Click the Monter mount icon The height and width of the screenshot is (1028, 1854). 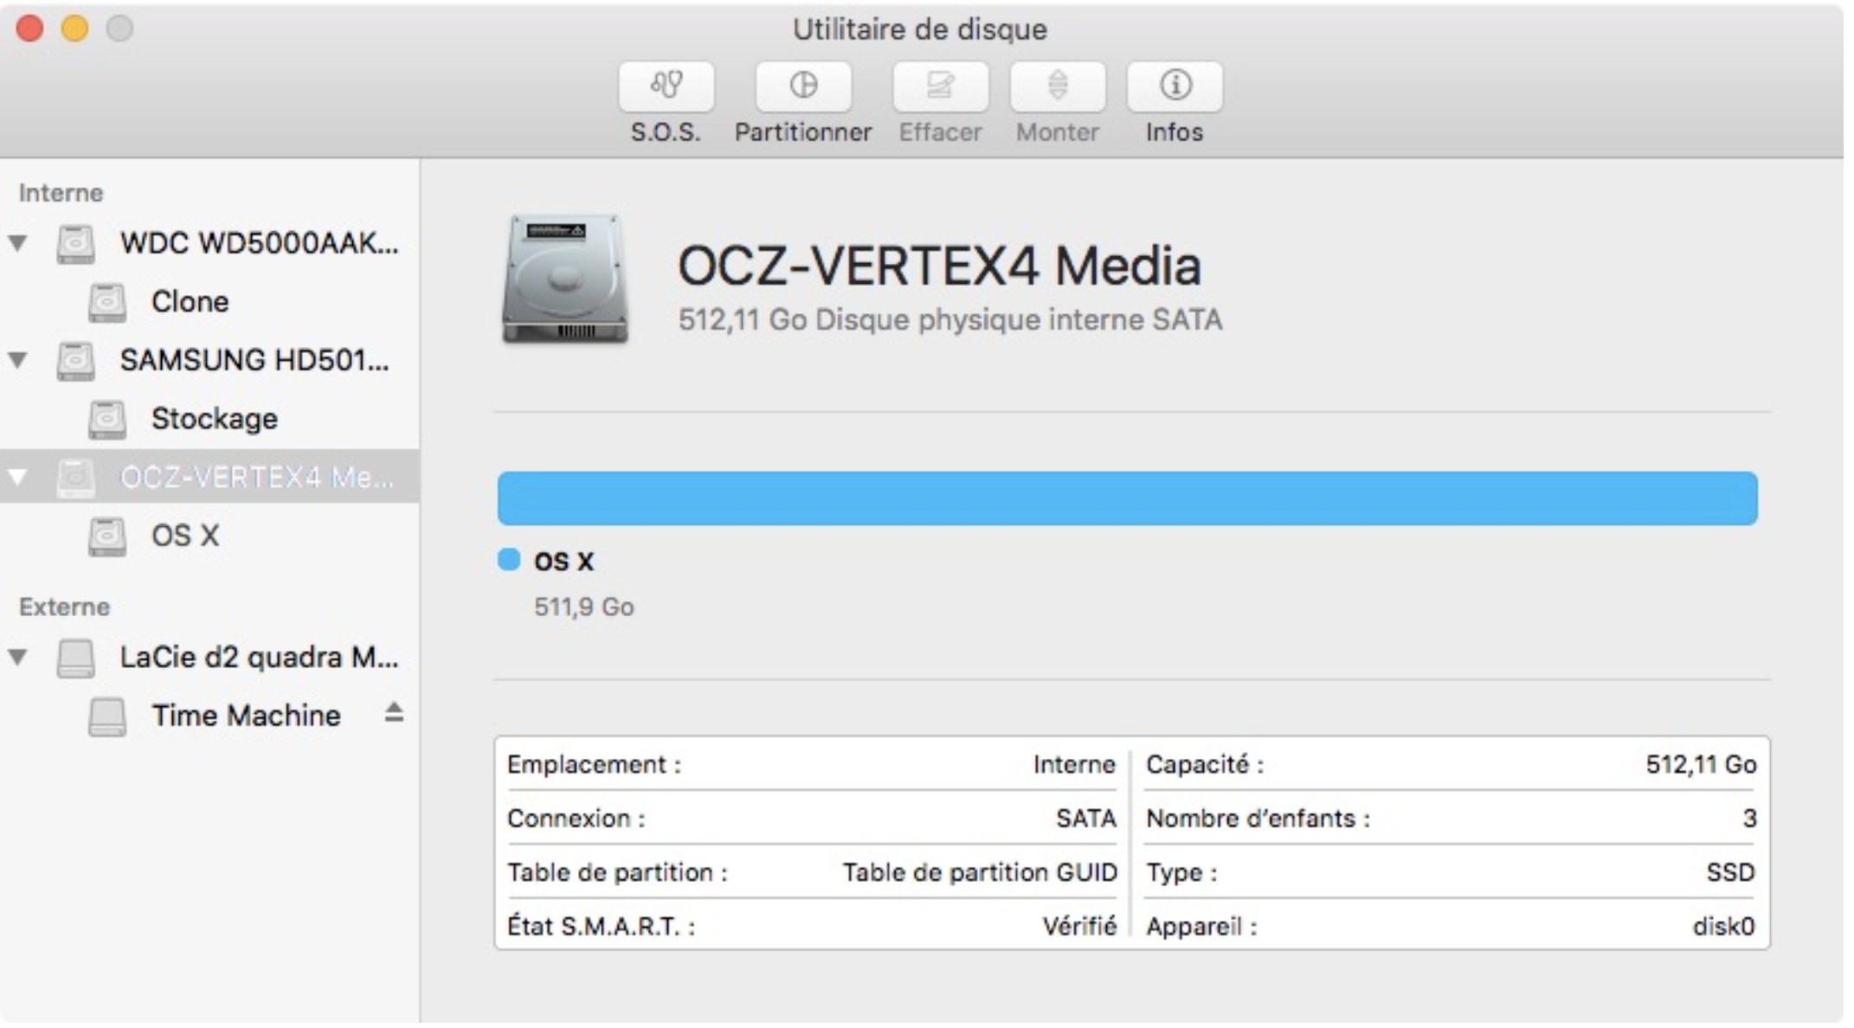click(x=1057, y=86)
